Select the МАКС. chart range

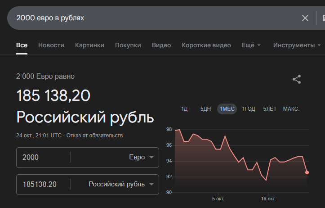pyautogui.click(x=291, y=109)
